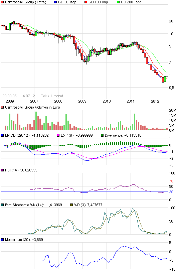182x272 pixels.
Task: Click the blue GD 38 Tage swatch
Action: pos(55,2)
